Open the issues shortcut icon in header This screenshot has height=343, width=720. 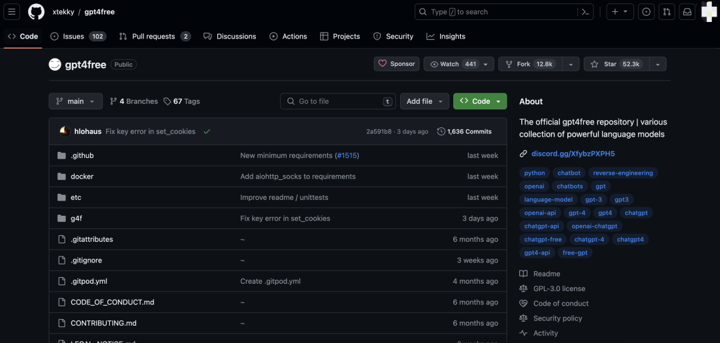(x=646, y=12)
